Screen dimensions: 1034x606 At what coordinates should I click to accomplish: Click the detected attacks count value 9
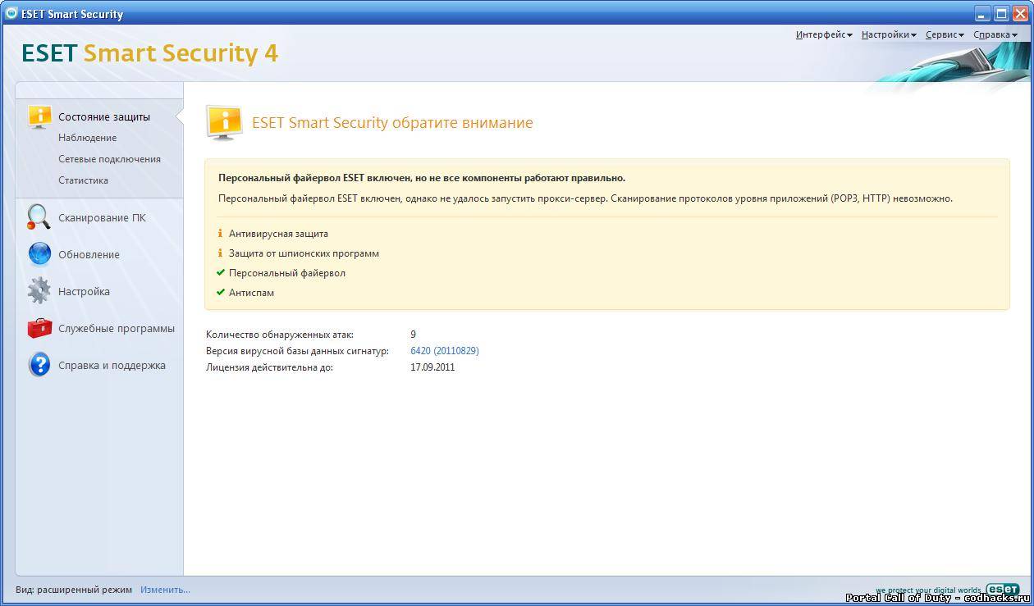(414, 335)
